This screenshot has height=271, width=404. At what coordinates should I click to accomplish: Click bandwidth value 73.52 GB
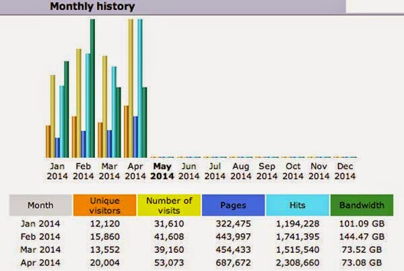click(362, 249)
